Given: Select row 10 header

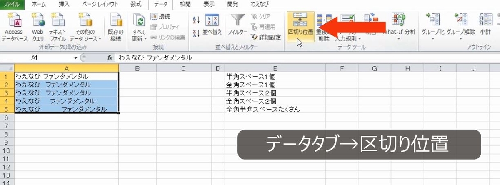Looking at the screenshot, I should (x=7, y=150).
